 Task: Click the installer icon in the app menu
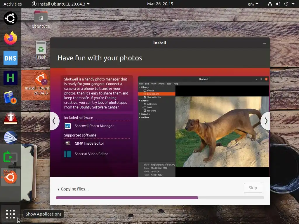click(34, 4)
